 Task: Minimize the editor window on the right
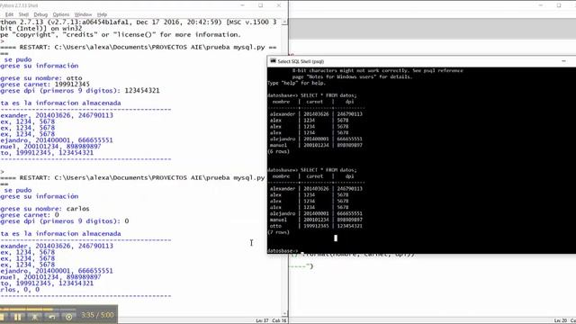[x=541, y=5]
